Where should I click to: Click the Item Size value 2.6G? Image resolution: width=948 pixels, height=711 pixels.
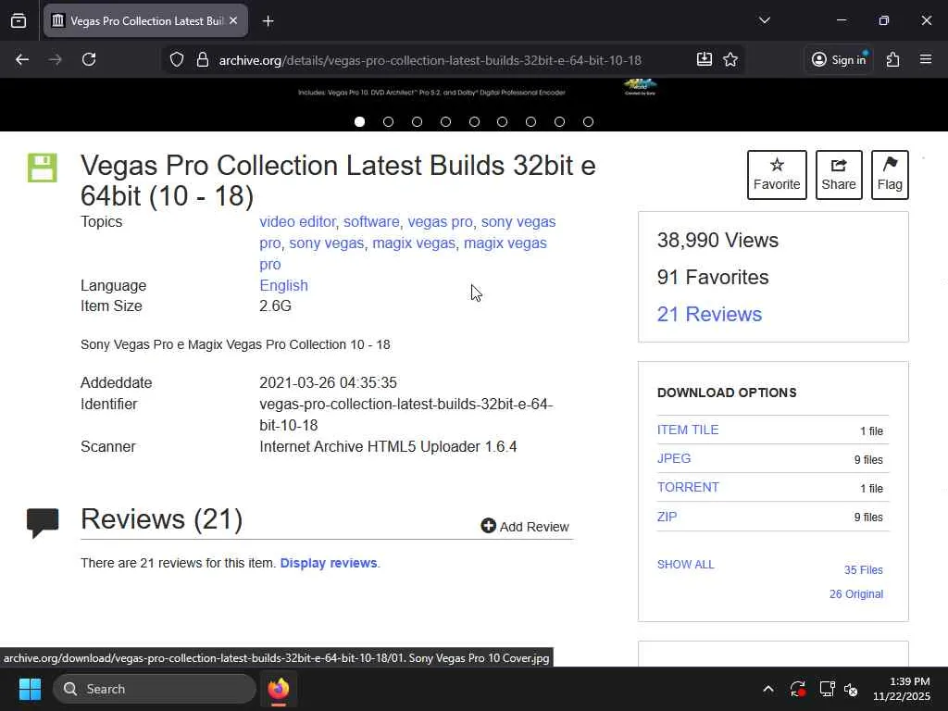pos(275,306)
